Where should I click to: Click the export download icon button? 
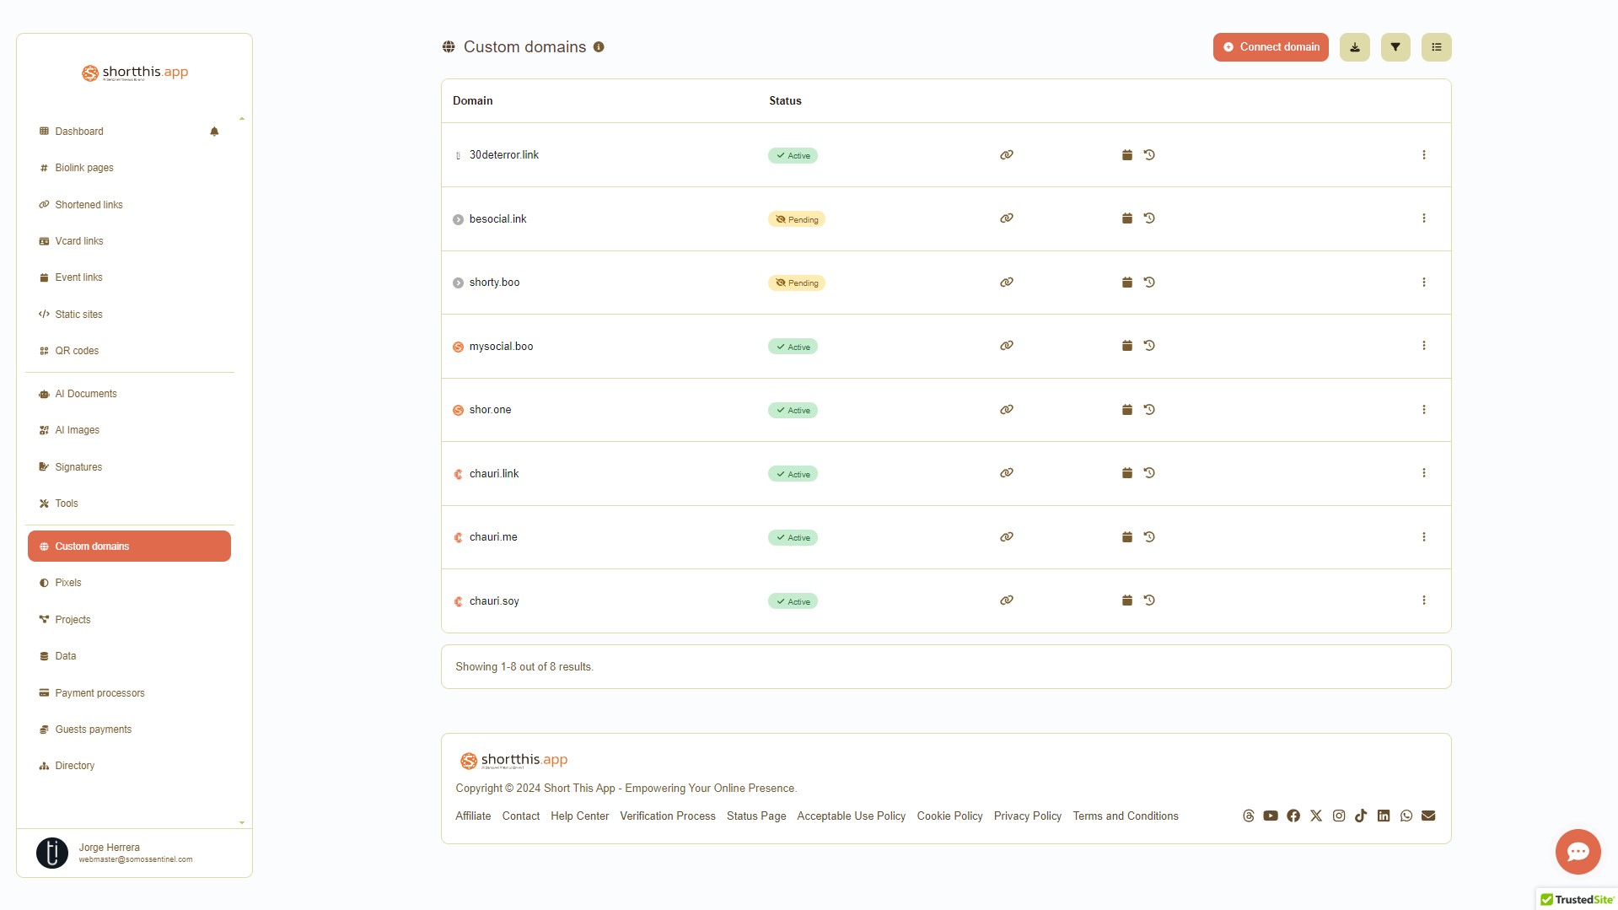click(1355, 47)
